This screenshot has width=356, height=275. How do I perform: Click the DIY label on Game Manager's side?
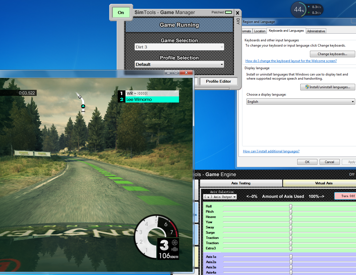click(238, 21)
